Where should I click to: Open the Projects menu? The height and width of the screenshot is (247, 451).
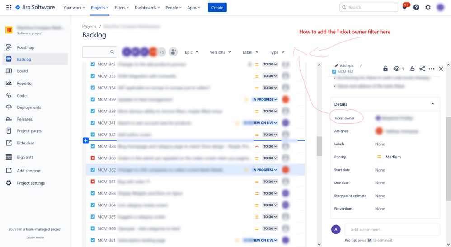99,8
